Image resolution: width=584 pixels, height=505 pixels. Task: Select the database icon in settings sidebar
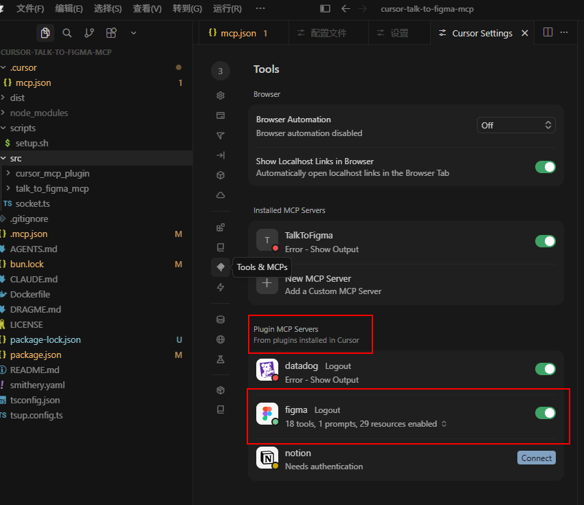pos(221,319)
